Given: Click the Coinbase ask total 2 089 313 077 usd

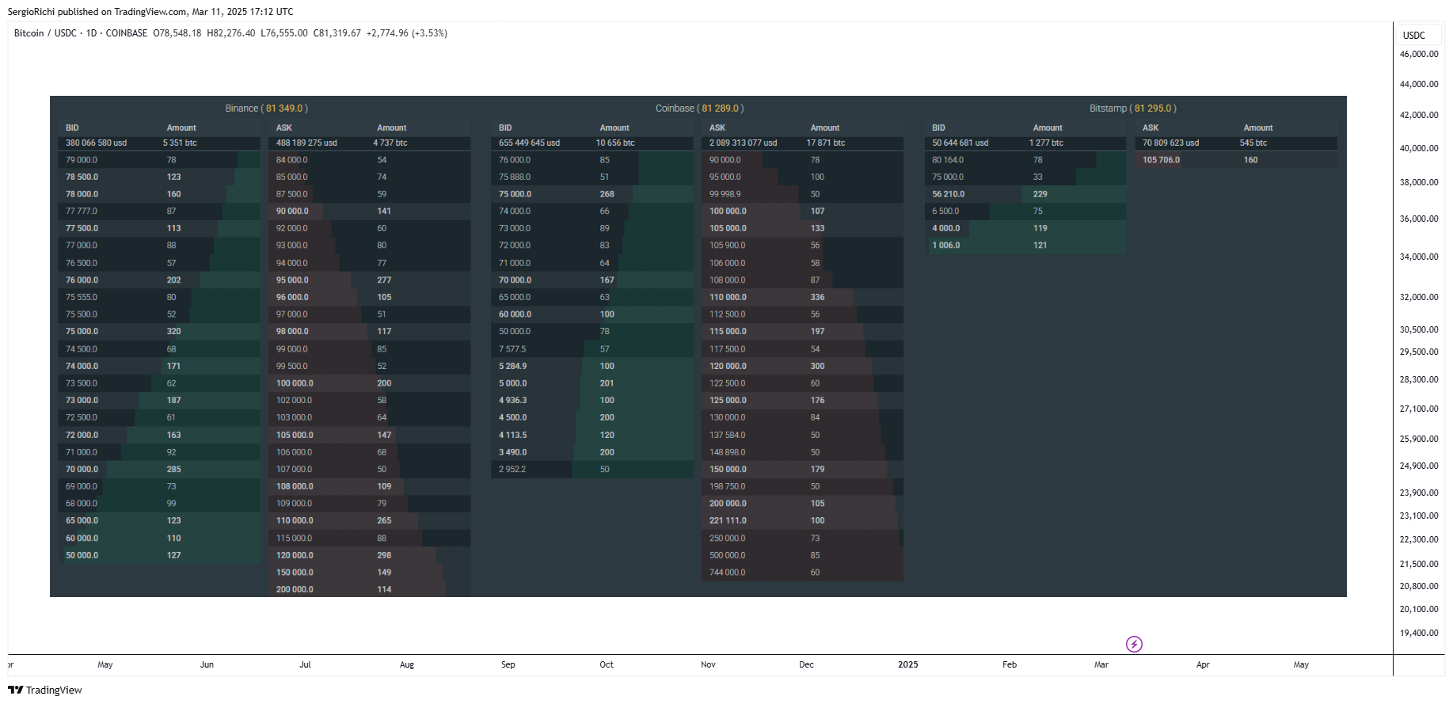Looking at the screenshot, I should pyautogui.click(x=743, y=143).
